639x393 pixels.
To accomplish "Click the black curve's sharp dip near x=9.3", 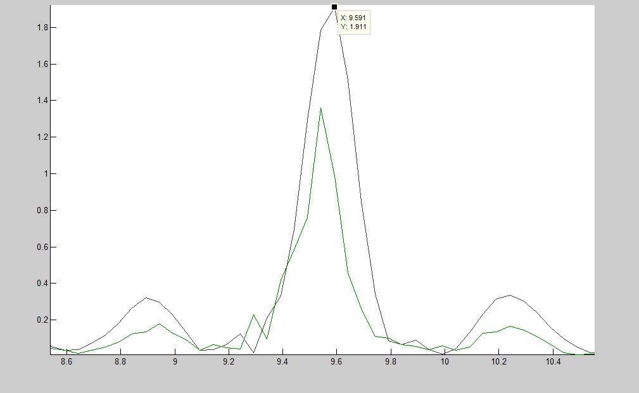I will click(253, 352).
